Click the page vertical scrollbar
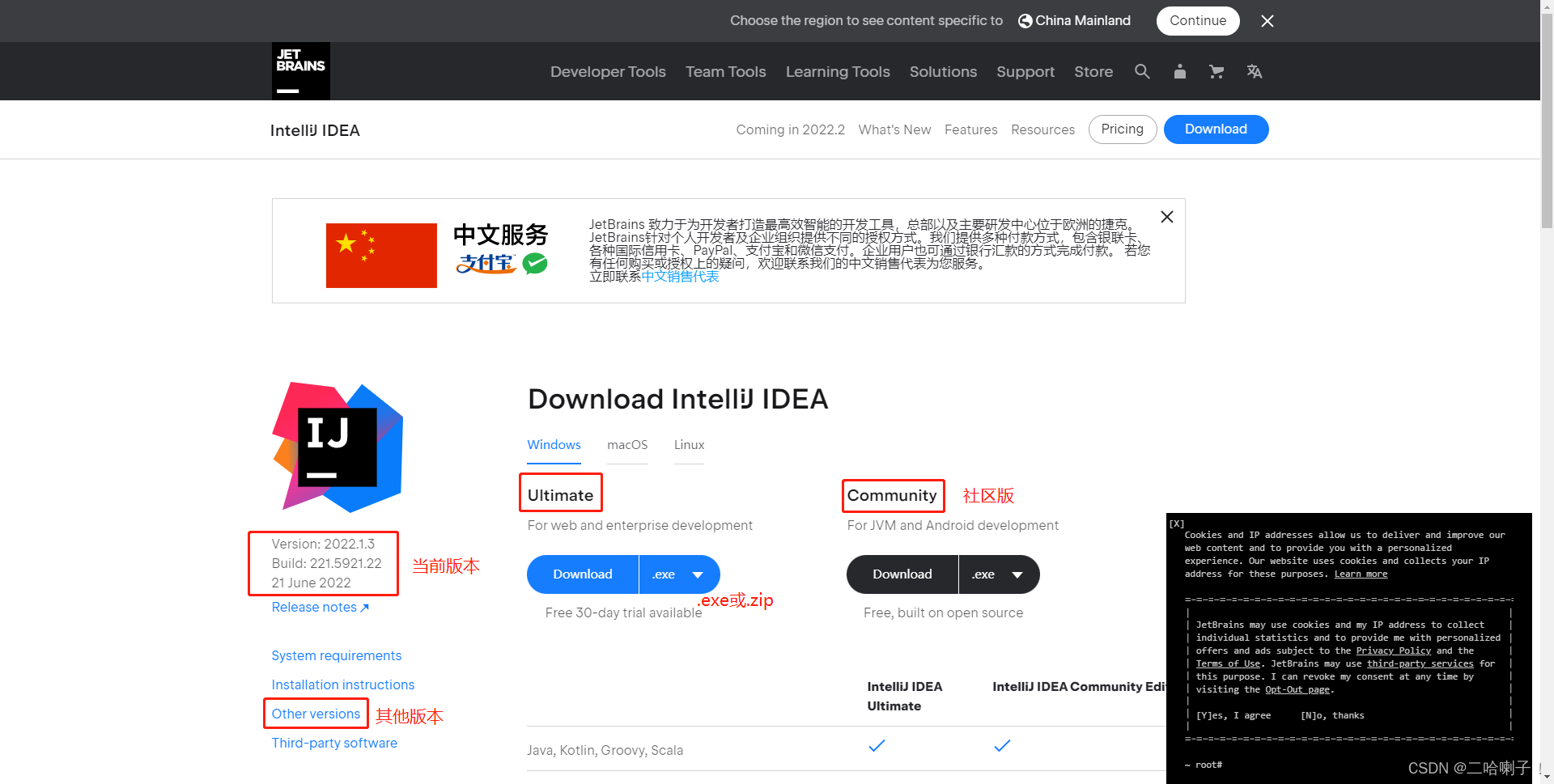 (x=1547, y=121)
